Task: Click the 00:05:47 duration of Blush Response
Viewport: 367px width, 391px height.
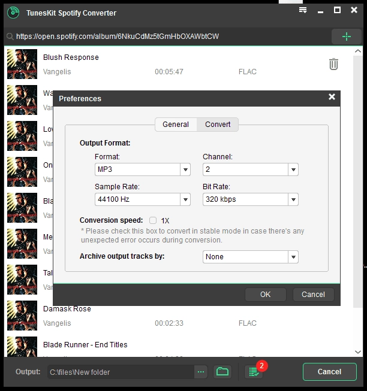Action: 169,72
